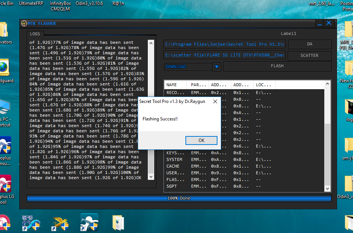
Task: Click the partition list scroll down arrow
Action: coord(327,189)
